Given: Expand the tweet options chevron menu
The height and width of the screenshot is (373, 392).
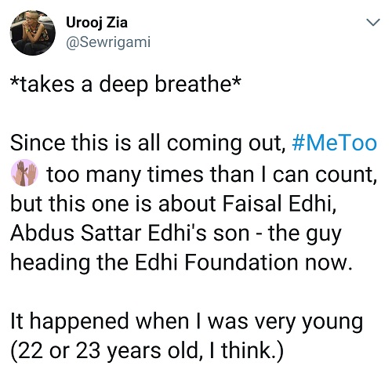Looking at the screenshot, I should (372, 23).
